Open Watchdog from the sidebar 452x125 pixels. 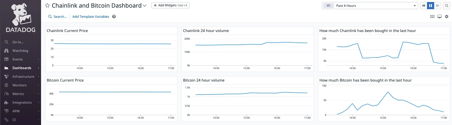[x=20, y=51]
